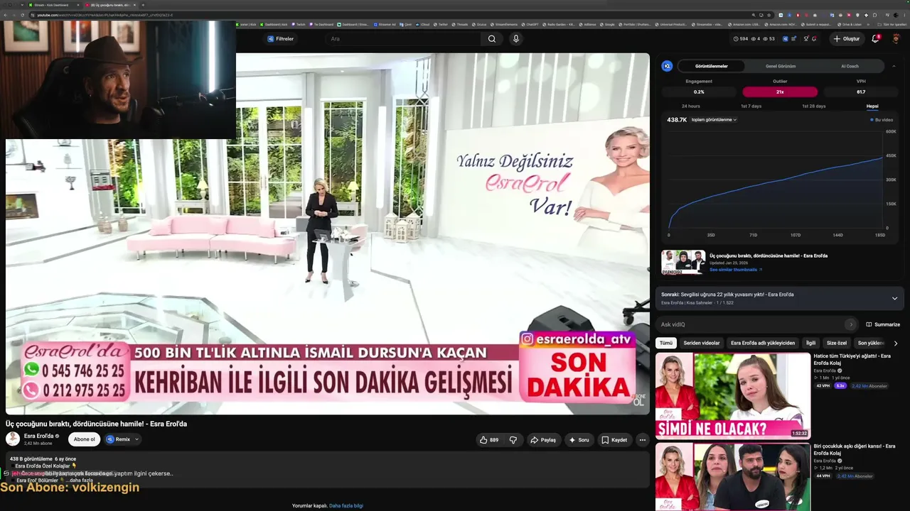
Task: Start voice search with microphone icon
Action: point(516,39)
